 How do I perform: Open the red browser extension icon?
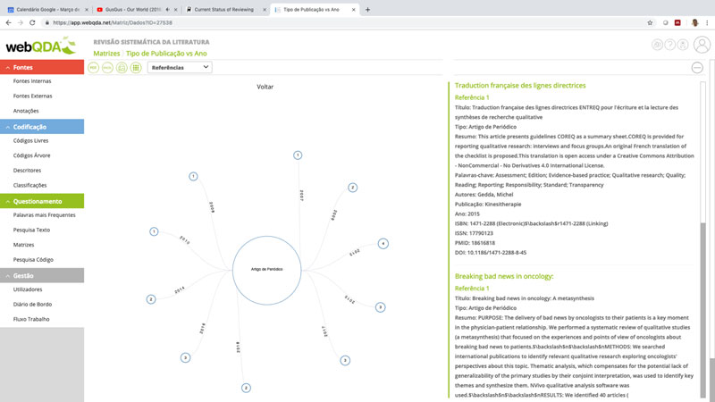(x=677, y=23)
